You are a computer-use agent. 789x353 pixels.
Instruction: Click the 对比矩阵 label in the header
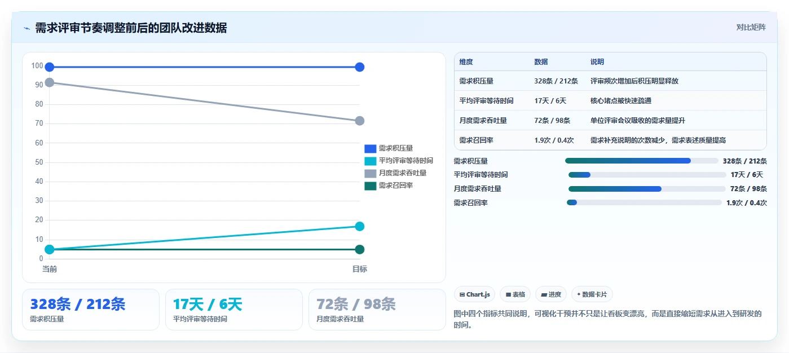pos(751,27)
